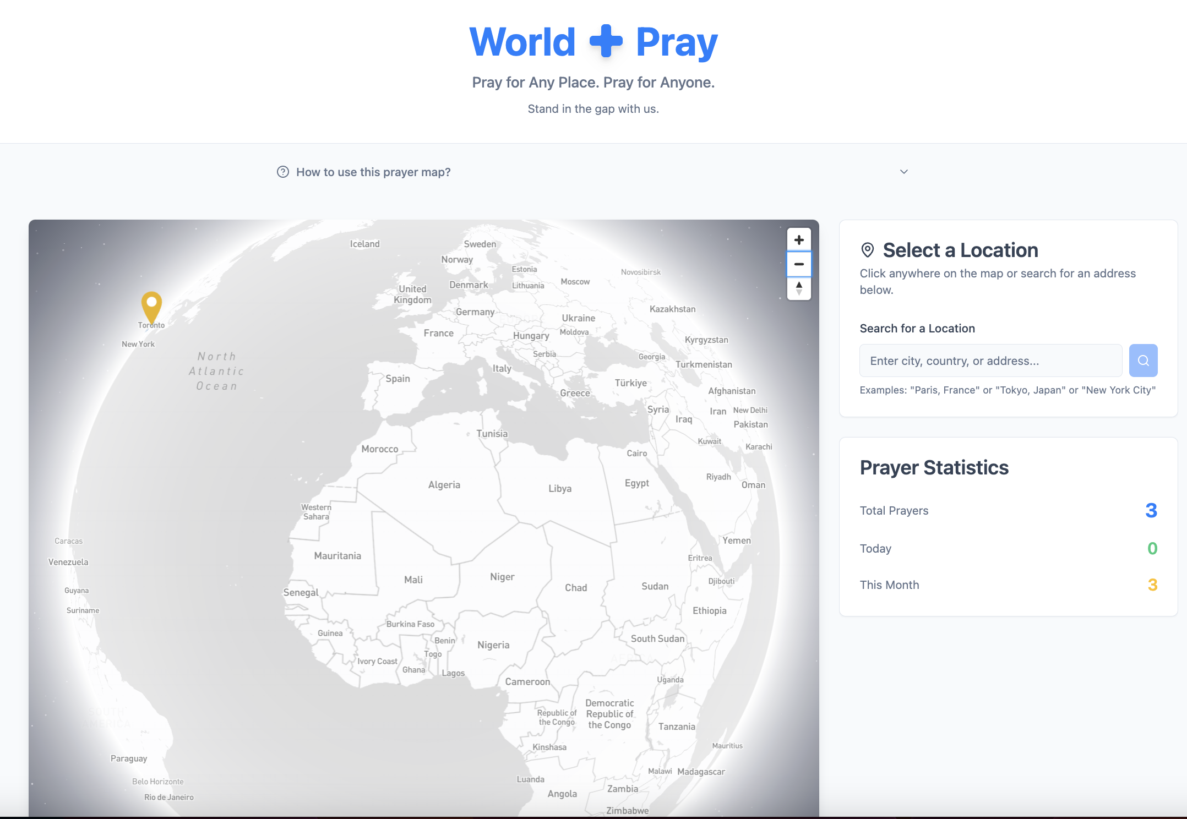The height and width of the screenshot is (819, 1187).
Task: Open 'How to use this prayer map?' section
Action: click(x=373, y=172)
